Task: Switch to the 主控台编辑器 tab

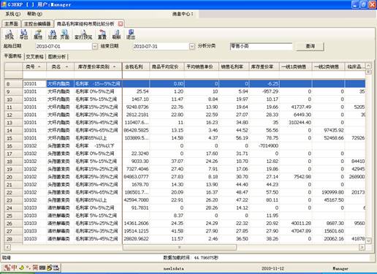Action: point(37,24)
